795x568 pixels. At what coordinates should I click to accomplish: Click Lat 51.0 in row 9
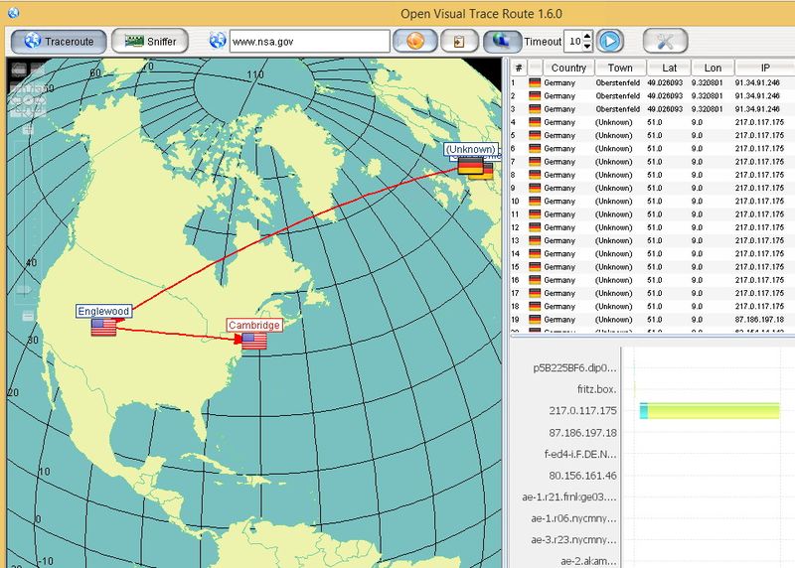click(x=655, y=188)
